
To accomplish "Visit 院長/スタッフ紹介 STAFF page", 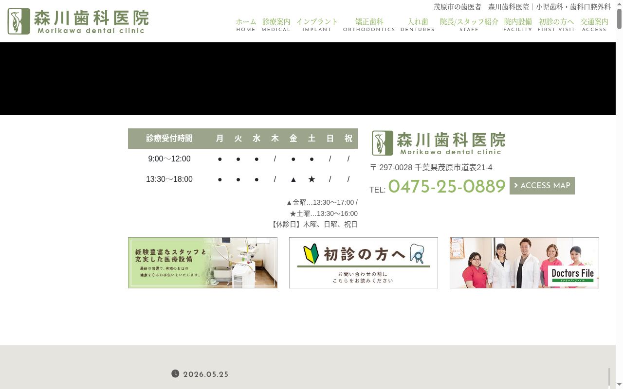I will click(x=469, y=25).
